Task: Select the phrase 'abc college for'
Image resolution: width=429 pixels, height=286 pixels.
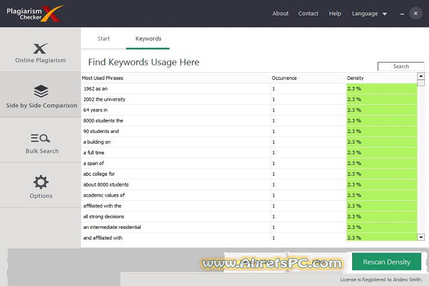Action: [99, 174]
